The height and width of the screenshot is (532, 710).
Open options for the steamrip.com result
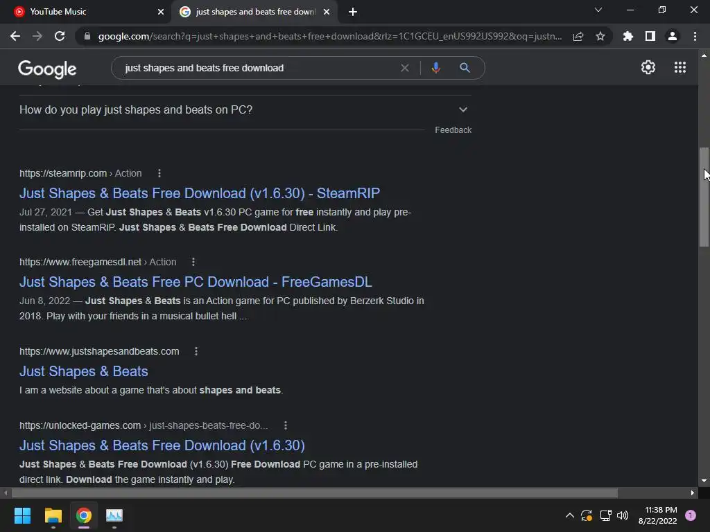[159, 173]
